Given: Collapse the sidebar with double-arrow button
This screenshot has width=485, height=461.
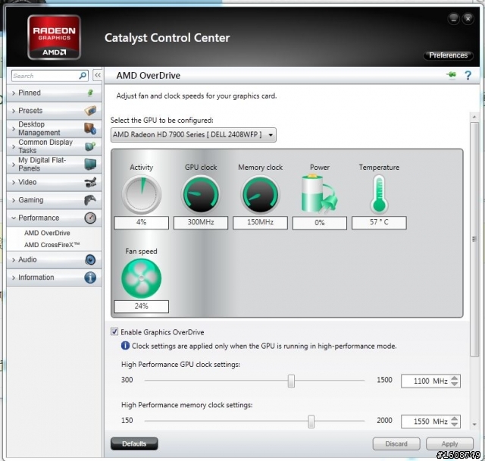Looking at the screenshot, I should tap(98, 75).
